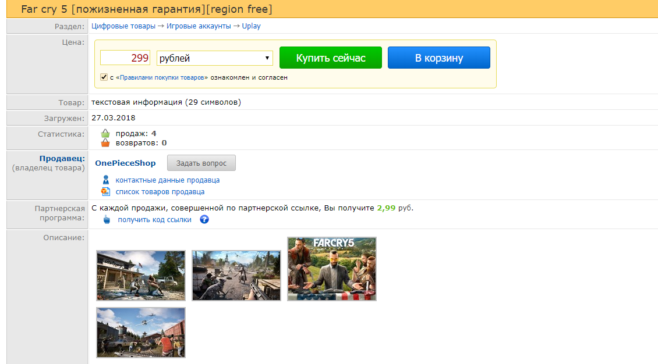The width and height of the screenshot is (658, 364).
Task: Click the seller goods list icon
Action: pyautogui.click(x=106, y=191)
